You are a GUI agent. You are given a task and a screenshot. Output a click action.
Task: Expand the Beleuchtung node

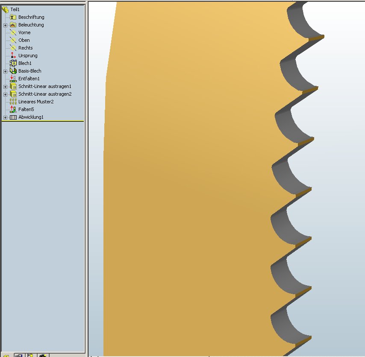click(x=6, y=25)
